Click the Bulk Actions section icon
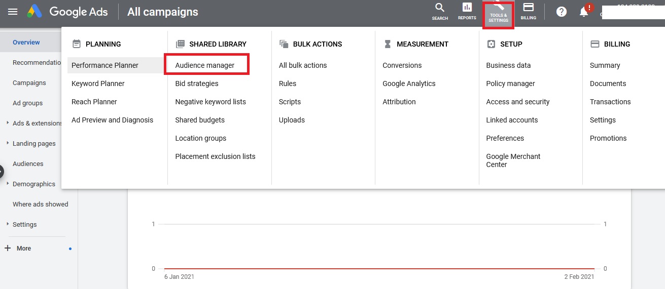The width and height of the screenshot is (665, 289). 284,44
